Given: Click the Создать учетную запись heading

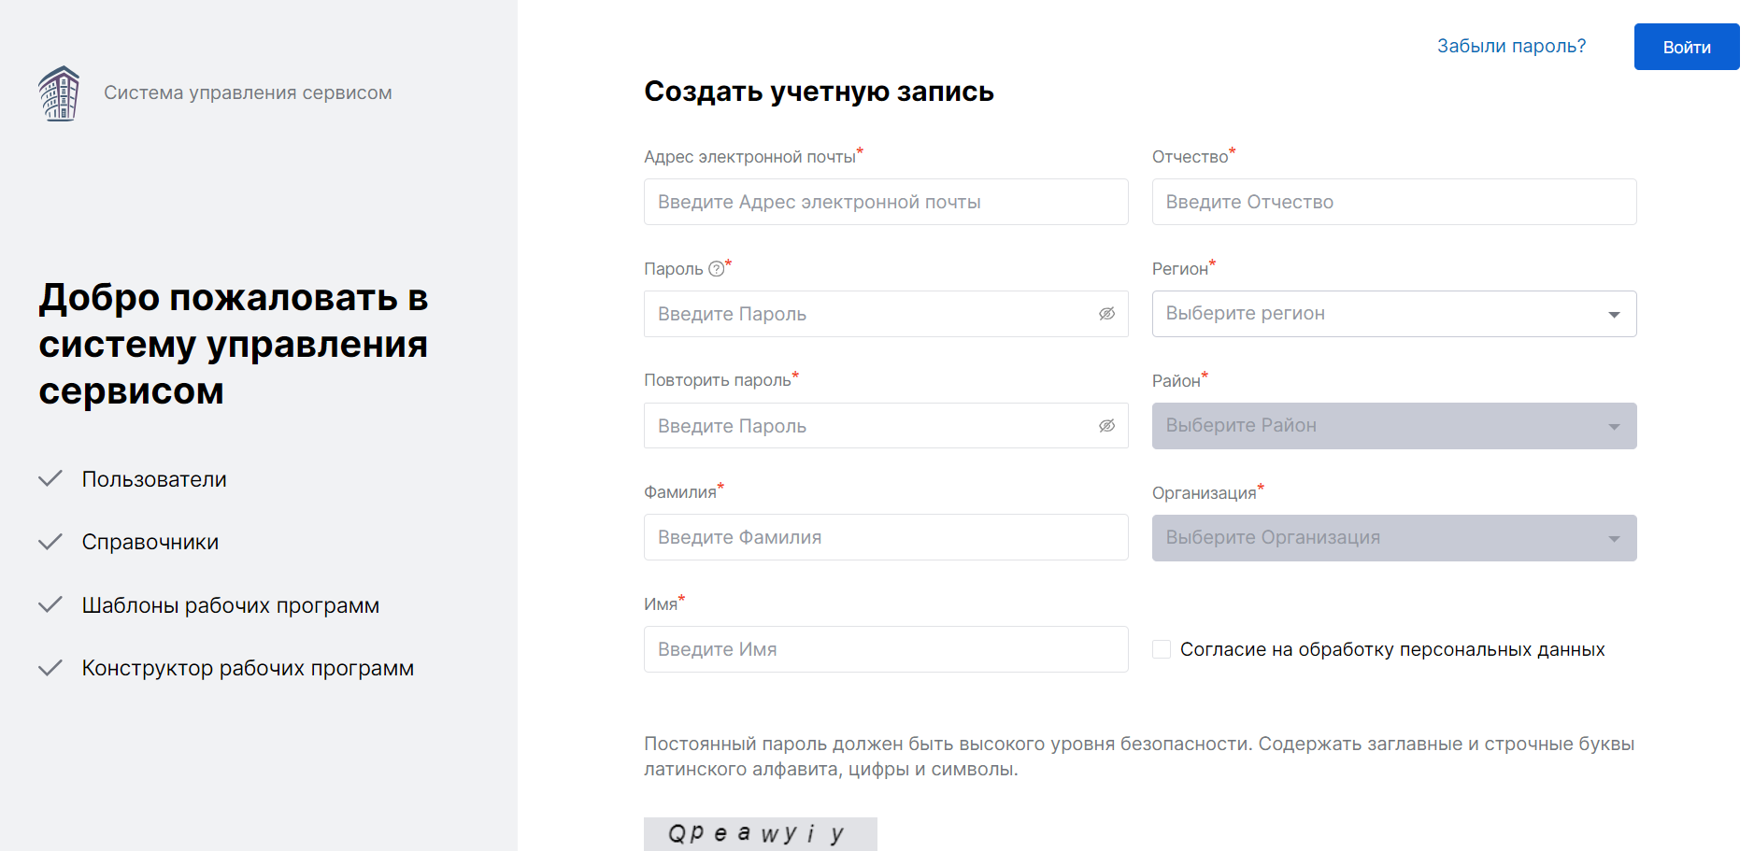Looking at the screenshot, I should tap(819, 92).
